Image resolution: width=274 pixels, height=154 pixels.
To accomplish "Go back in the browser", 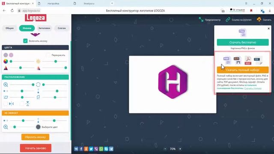I will point(4,11).
